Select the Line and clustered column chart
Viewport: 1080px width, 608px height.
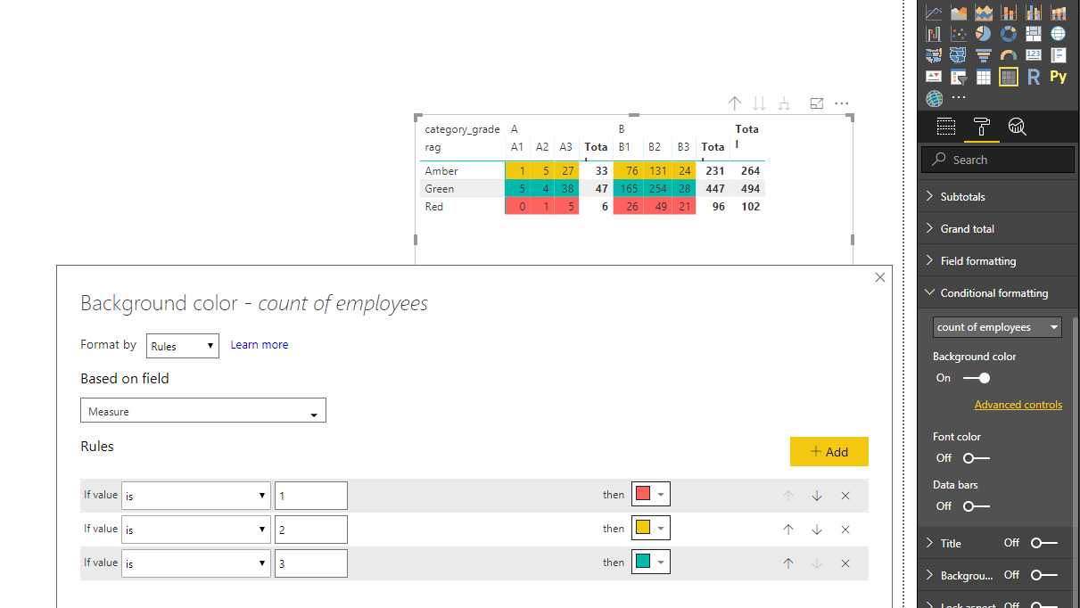pos(1034,12)
